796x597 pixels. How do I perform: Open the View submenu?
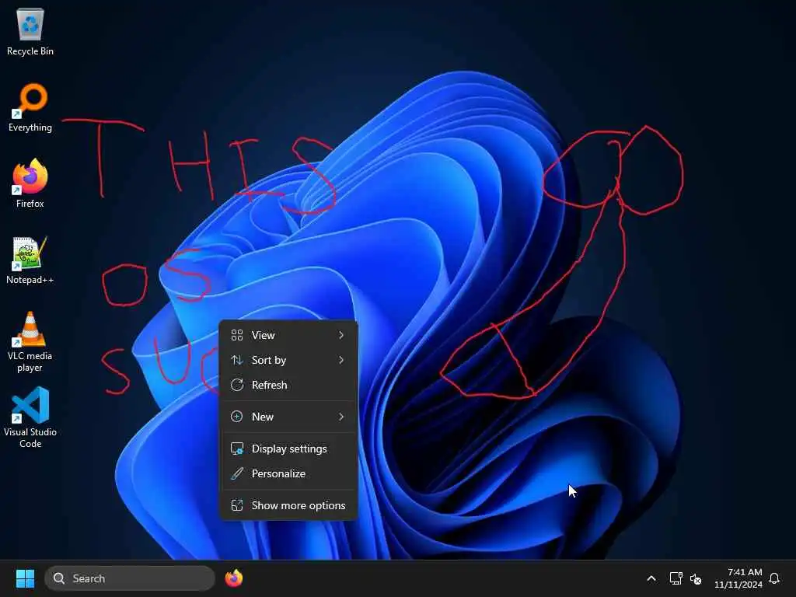(x=288, y=335)
